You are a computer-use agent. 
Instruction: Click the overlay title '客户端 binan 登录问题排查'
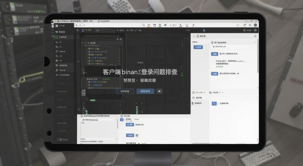tap(140, 72)
